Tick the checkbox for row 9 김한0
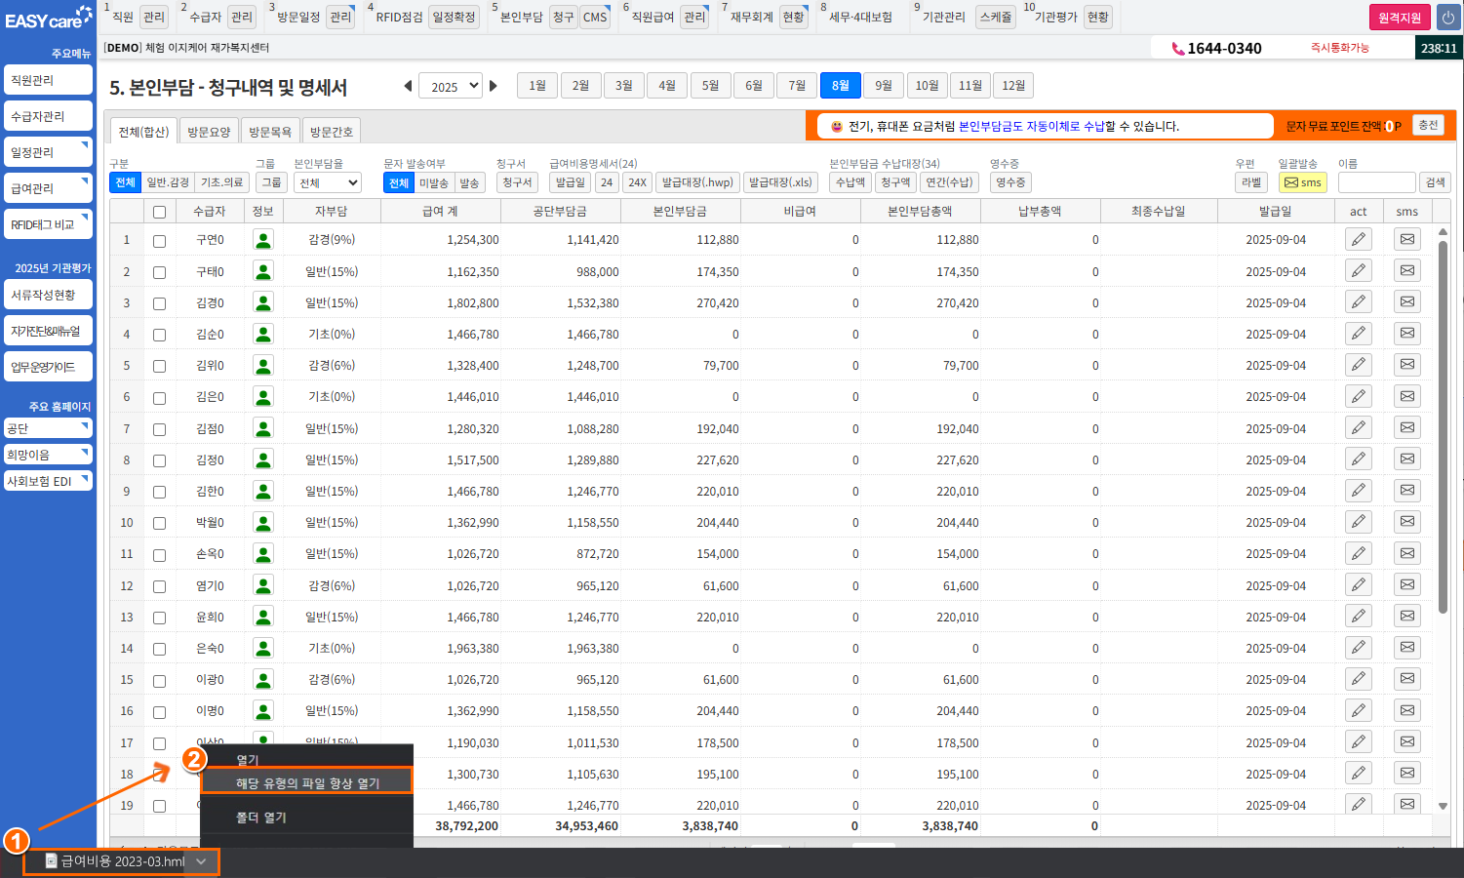 click(x=159, y=492)
